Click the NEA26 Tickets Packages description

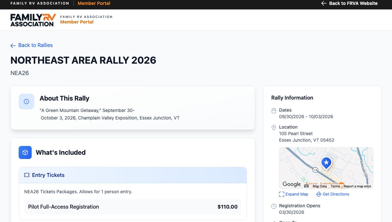[78, 192]
